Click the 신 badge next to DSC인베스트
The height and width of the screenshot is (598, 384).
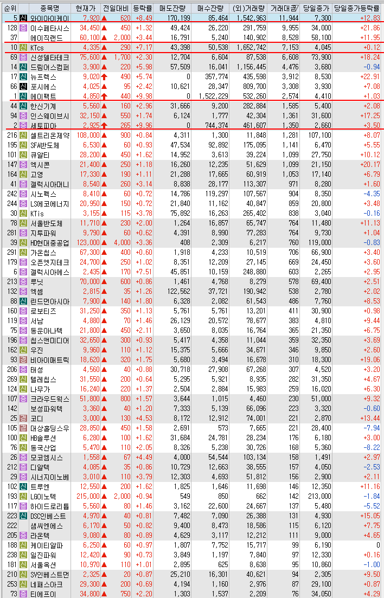pos(23,516)
